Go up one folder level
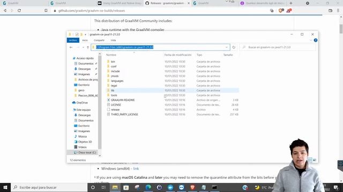The image size is (343, 192). point(88,47)
